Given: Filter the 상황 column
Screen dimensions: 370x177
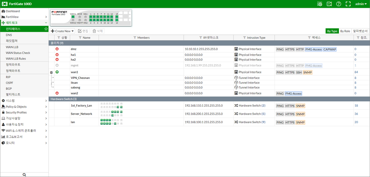Looking at the screenshot, I should click(59, 38).
